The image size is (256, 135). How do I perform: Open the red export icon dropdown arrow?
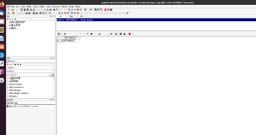point(132,34)
